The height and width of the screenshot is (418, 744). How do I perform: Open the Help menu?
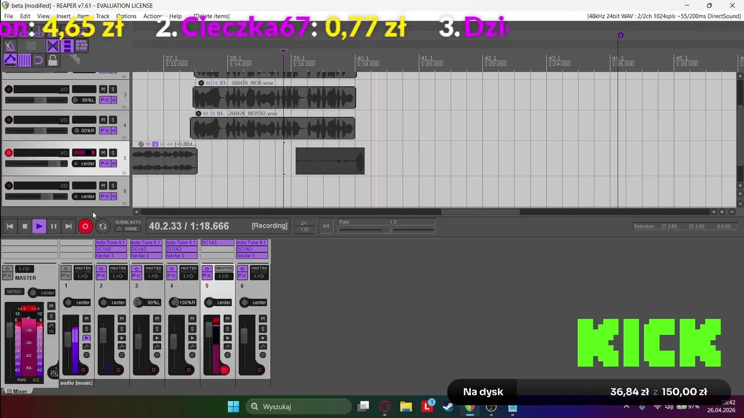(176, 16)
